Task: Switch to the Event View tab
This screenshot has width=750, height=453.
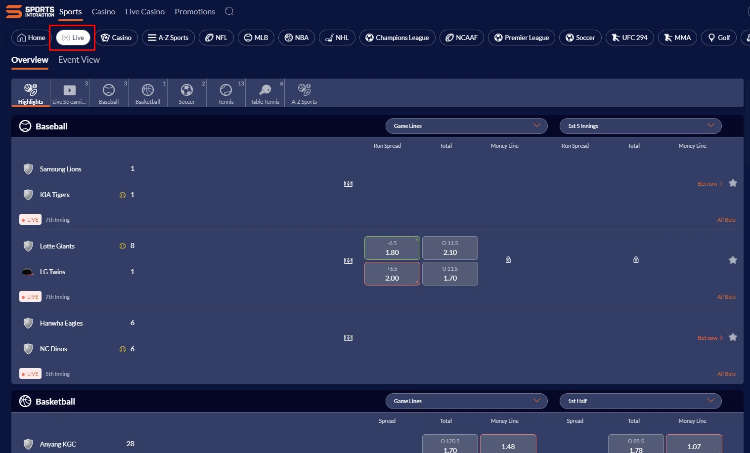Action: point(79,60)
